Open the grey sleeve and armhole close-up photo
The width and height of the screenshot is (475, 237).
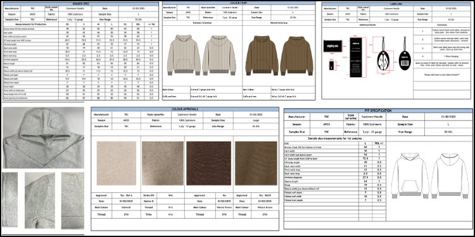pyautogui.click(x=40, y=200)
